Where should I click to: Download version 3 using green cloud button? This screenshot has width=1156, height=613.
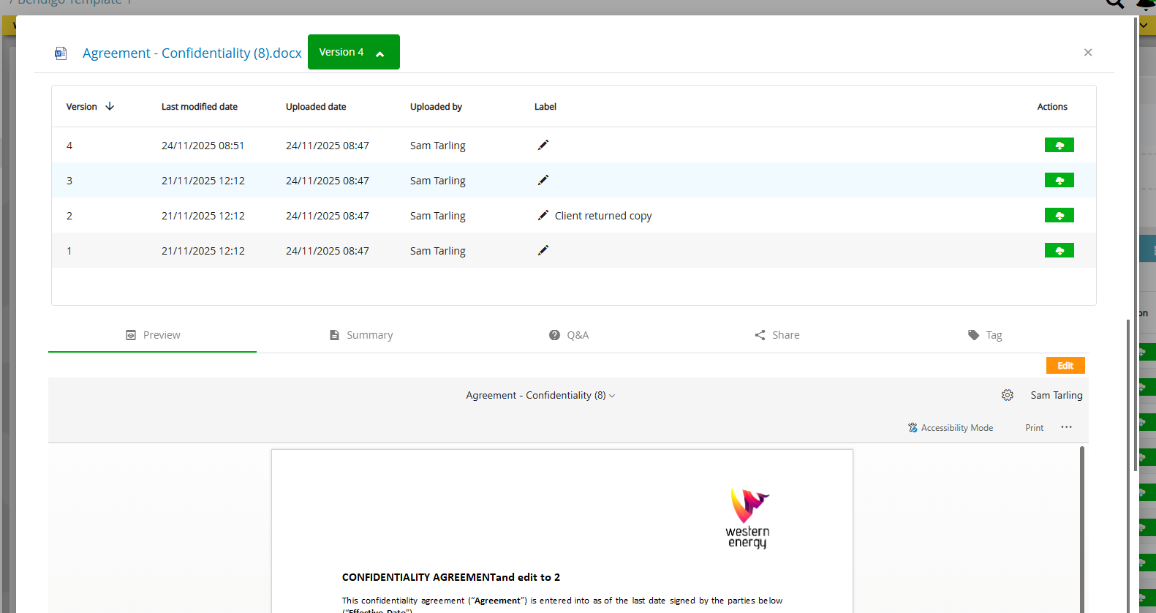[x=1059, y=180]
